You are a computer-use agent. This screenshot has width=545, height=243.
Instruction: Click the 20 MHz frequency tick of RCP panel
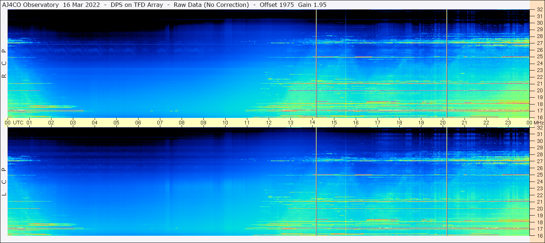pos(539,90)
